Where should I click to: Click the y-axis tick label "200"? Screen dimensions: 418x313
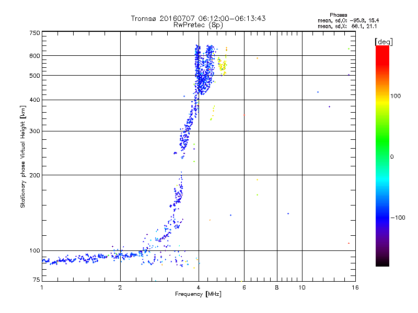(34, 175)
